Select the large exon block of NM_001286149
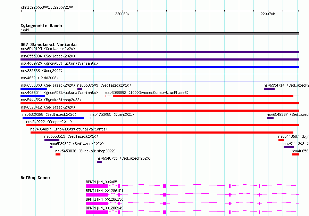This screenshot has width=309, height=216. (97, 212)
